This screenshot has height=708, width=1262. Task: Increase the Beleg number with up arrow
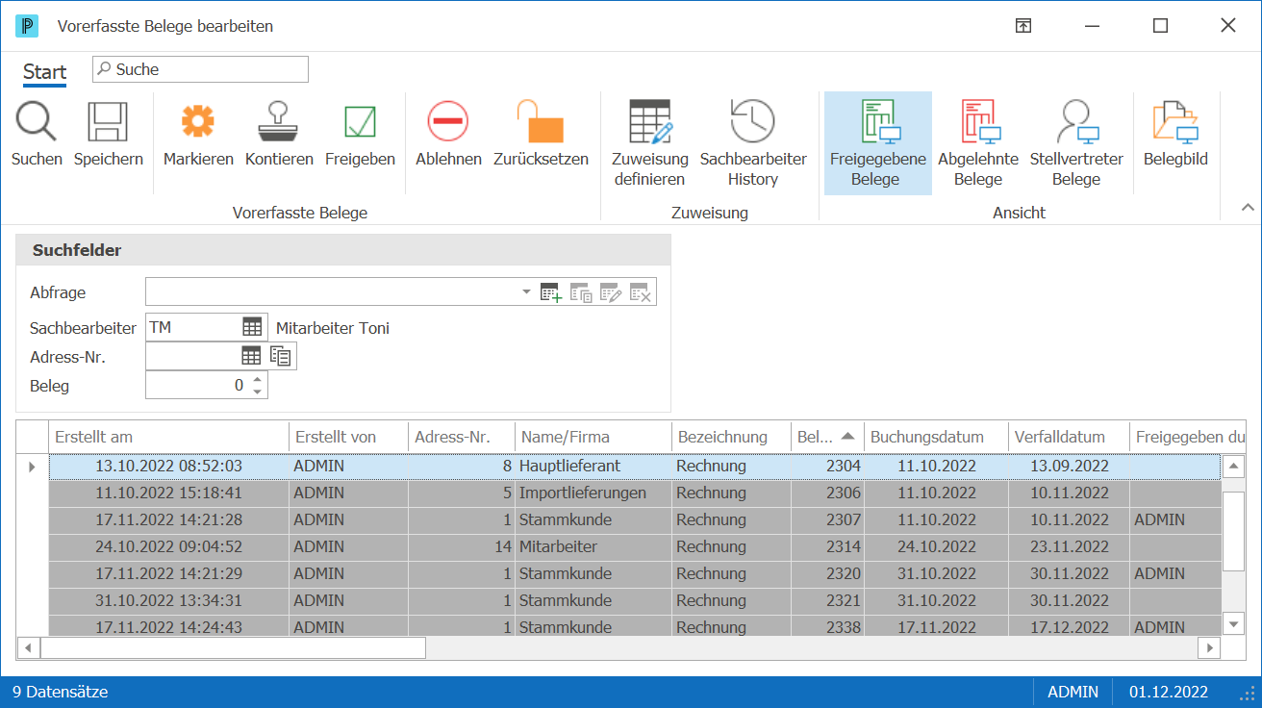(x=257, y=380)
